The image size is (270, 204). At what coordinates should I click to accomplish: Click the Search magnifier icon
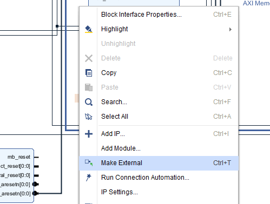click(89, 102)
